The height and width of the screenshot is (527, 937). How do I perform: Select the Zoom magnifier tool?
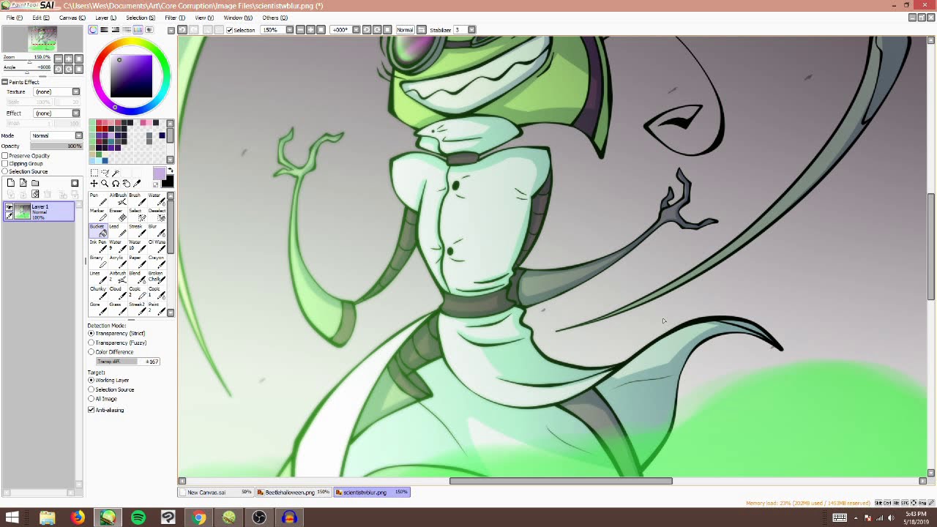click(x=105, y=183)
